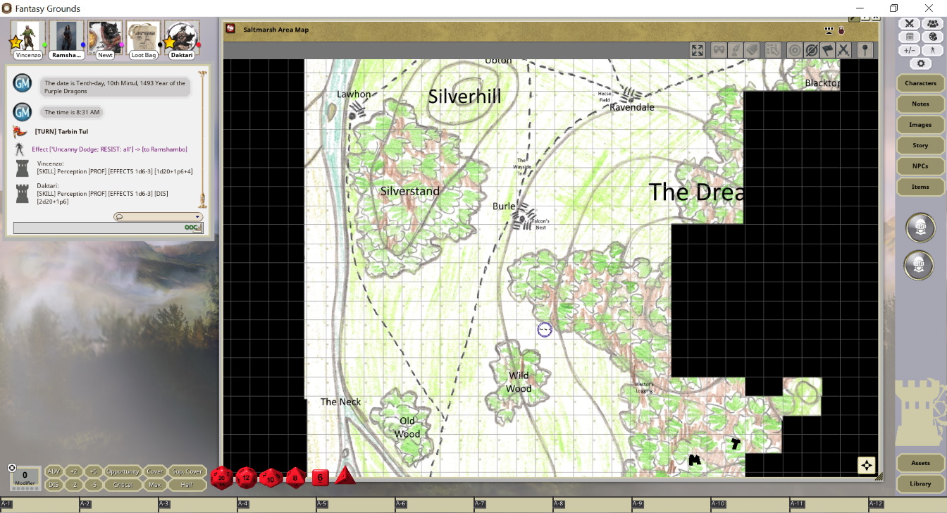Reset modifier with the circle-x icon
The image size is (947, 513).
click(x=12, y=468)
